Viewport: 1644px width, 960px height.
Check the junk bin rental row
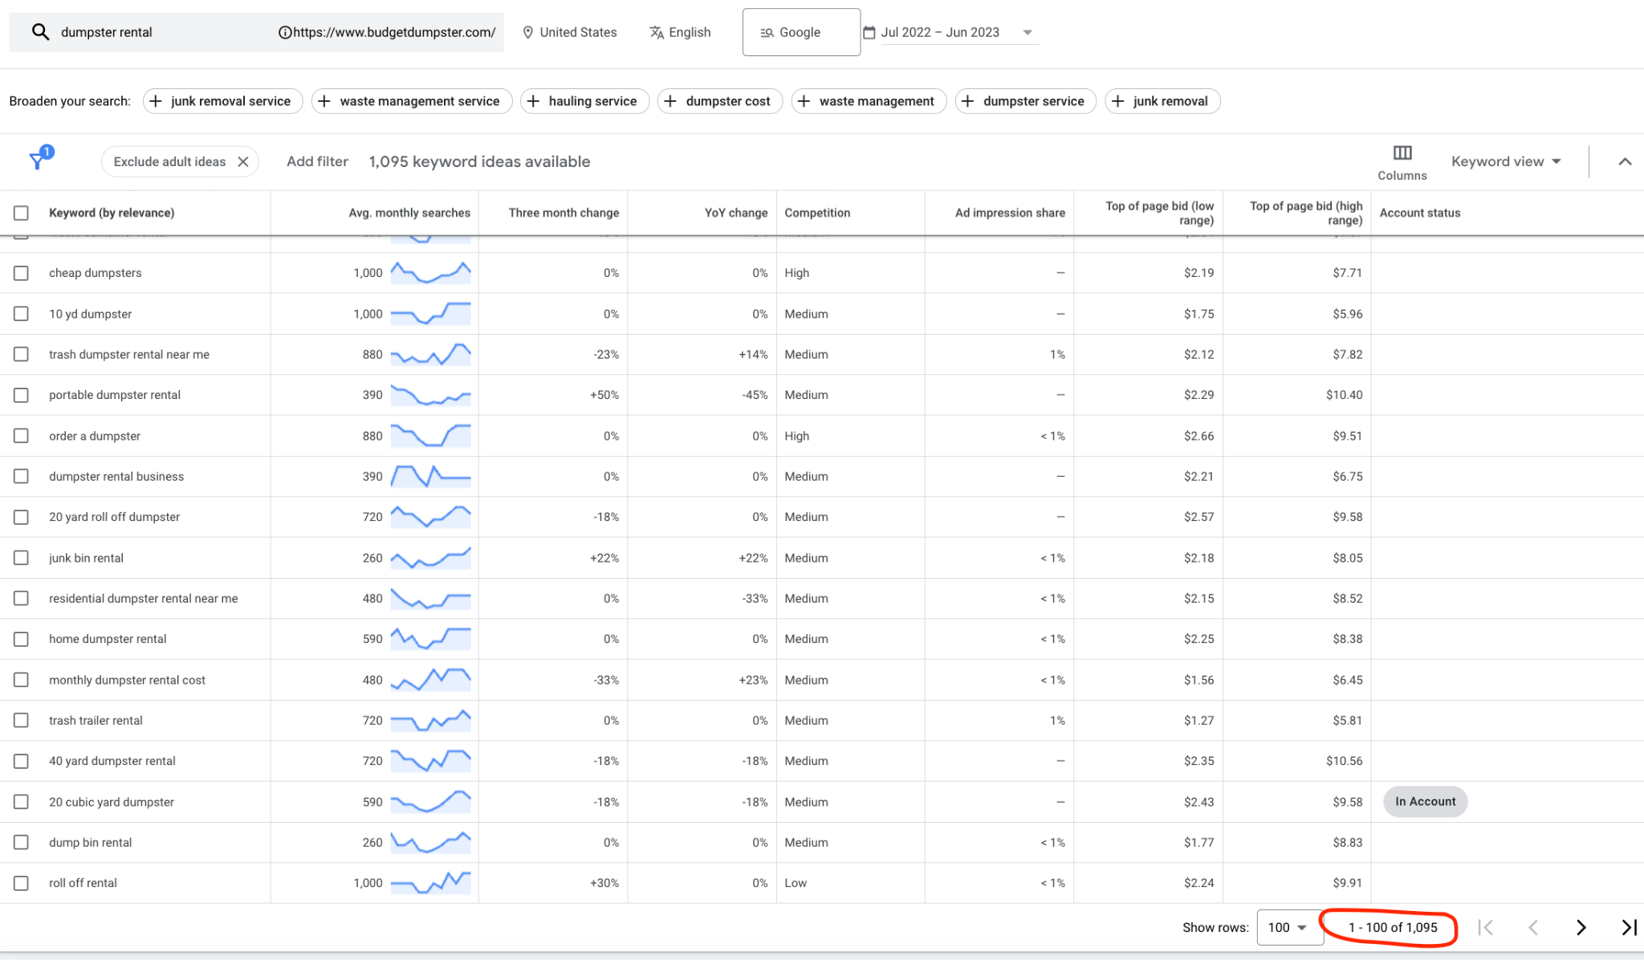click(21, 558)
